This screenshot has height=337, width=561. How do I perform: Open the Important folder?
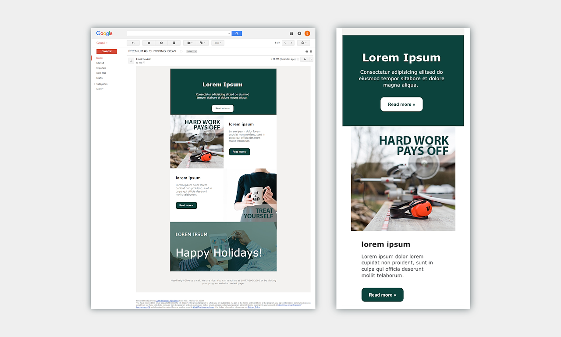click(x=101, y=68)
